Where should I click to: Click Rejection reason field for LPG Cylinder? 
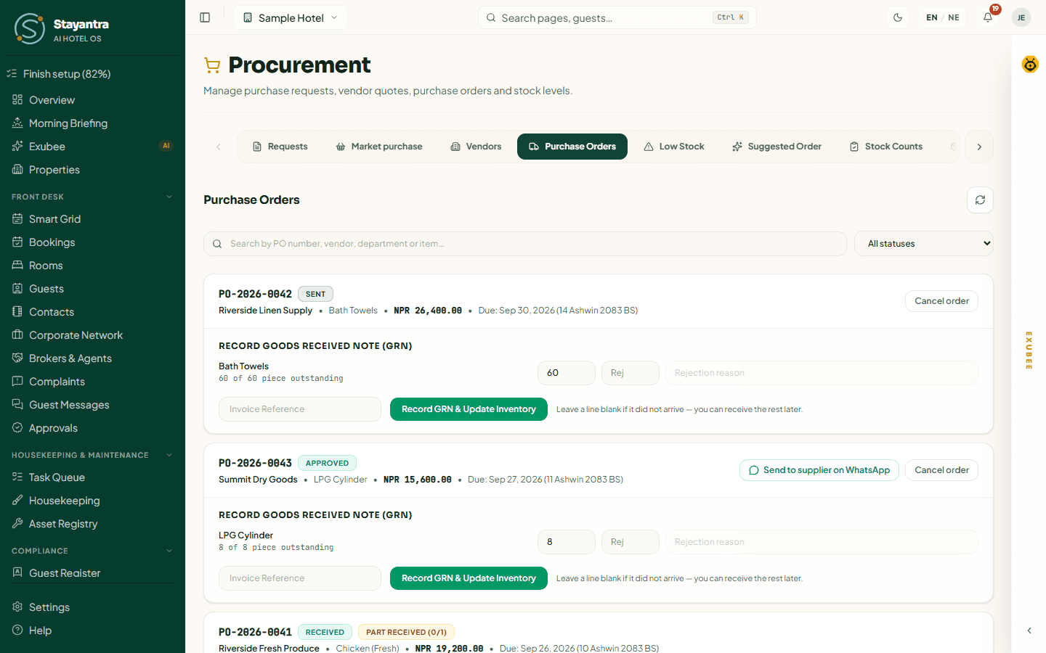[822, 542]
